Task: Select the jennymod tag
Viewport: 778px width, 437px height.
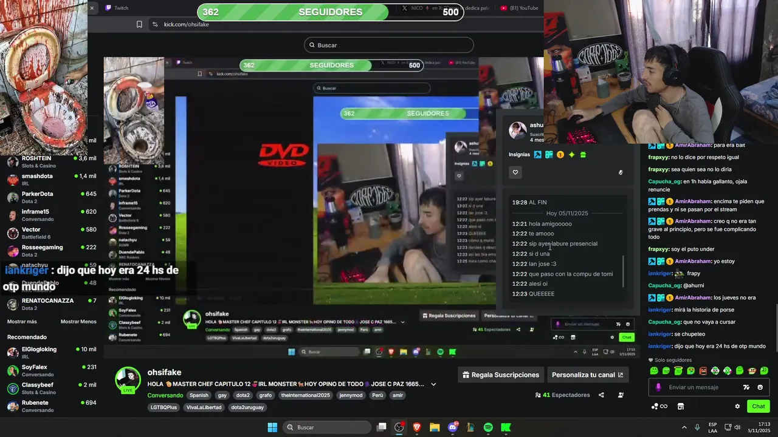Action: (x=351, y=395)
